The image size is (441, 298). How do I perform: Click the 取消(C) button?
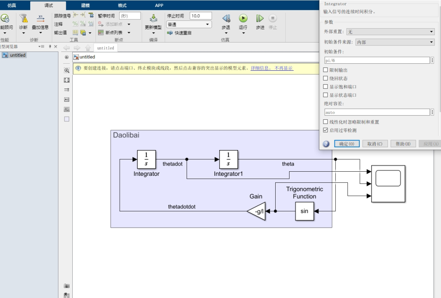point(375,144)
